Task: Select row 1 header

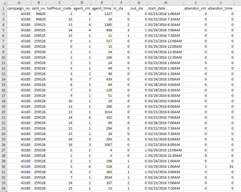Action: [3, 8]
